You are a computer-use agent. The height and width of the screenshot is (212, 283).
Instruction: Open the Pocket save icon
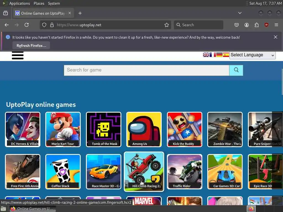(237, 25)
